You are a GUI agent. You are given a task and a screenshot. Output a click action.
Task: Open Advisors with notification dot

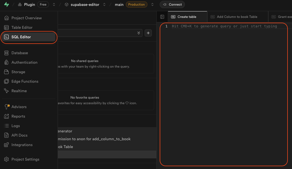[x=19, y=107]
